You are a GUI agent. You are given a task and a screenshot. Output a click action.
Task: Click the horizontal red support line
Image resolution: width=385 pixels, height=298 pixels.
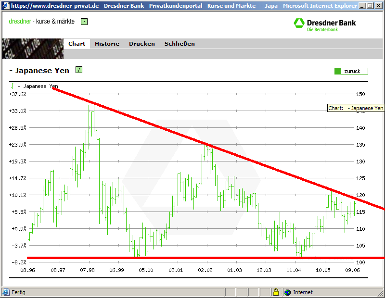coord(192,258)
